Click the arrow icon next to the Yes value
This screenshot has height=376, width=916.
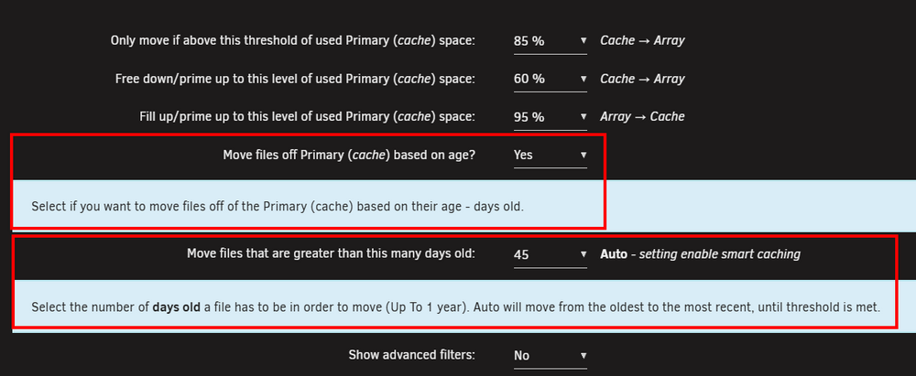pos(583,155)
